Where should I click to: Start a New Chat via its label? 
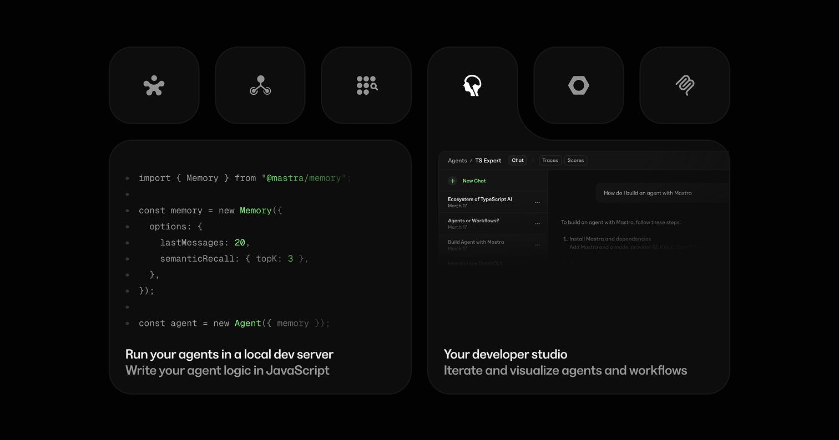[x=474, y=181]
